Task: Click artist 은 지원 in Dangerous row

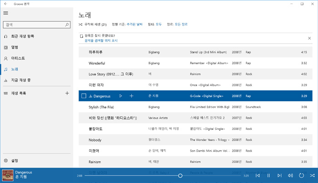Action: (153, 96)
